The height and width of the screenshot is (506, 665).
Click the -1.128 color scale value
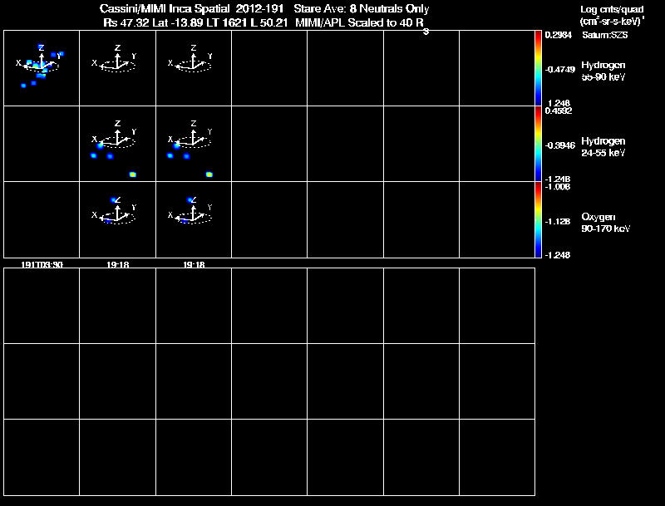[558, 222]
